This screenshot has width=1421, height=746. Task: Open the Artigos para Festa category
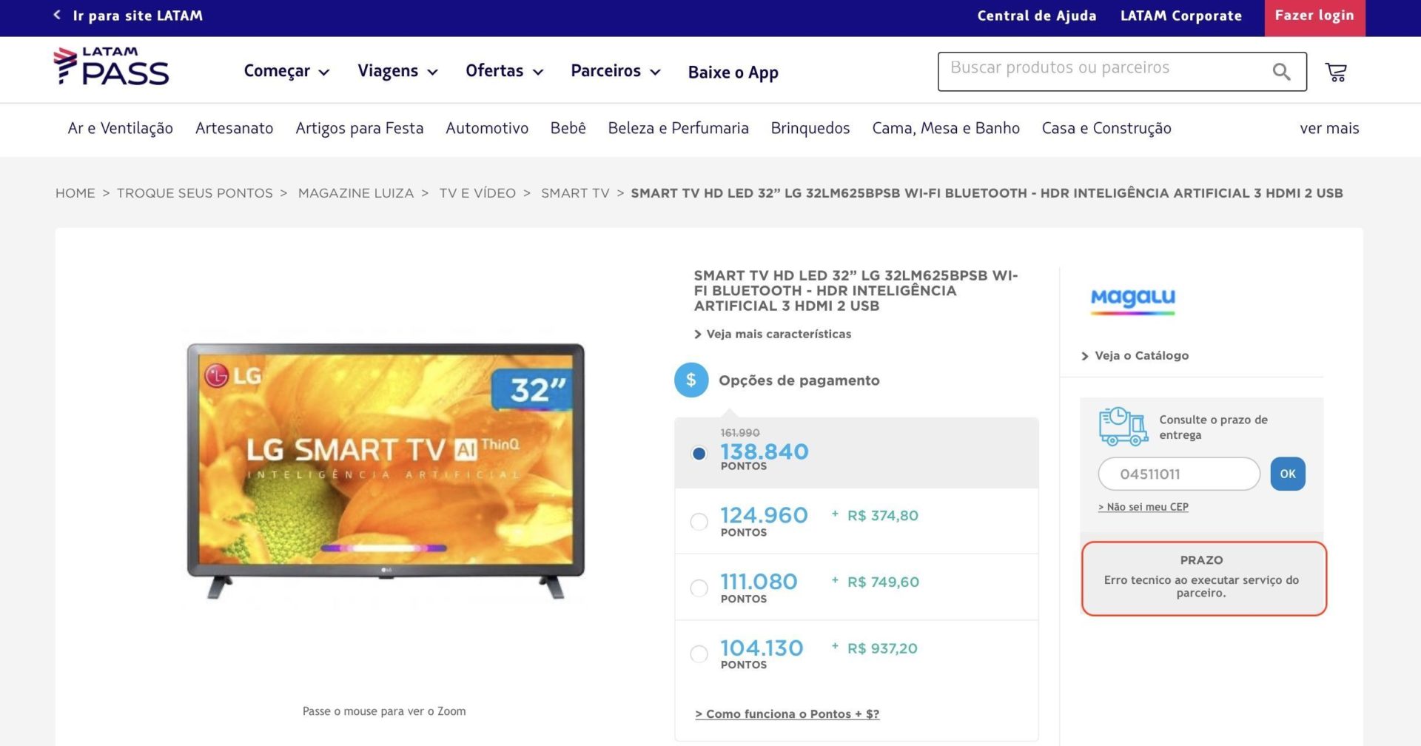click(x=359, y=128)
